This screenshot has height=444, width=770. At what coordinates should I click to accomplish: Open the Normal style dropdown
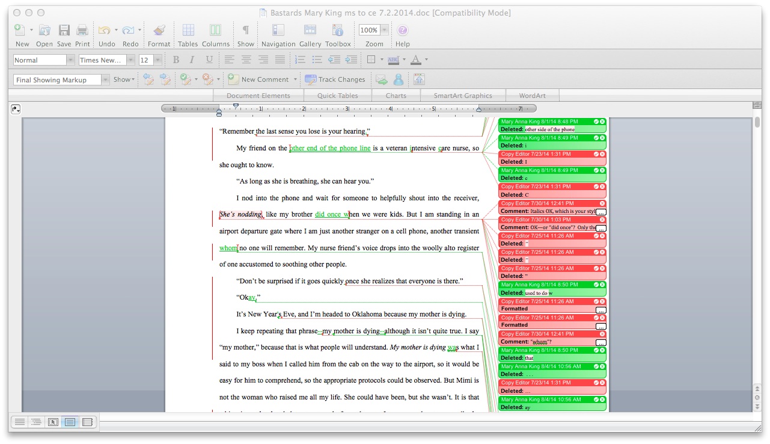pos(71,60)
